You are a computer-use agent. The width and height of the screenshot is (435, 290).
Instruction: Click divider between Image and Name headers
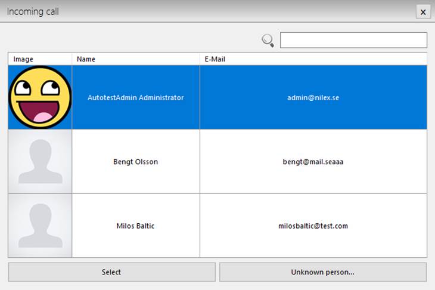[x=72, y=59]
